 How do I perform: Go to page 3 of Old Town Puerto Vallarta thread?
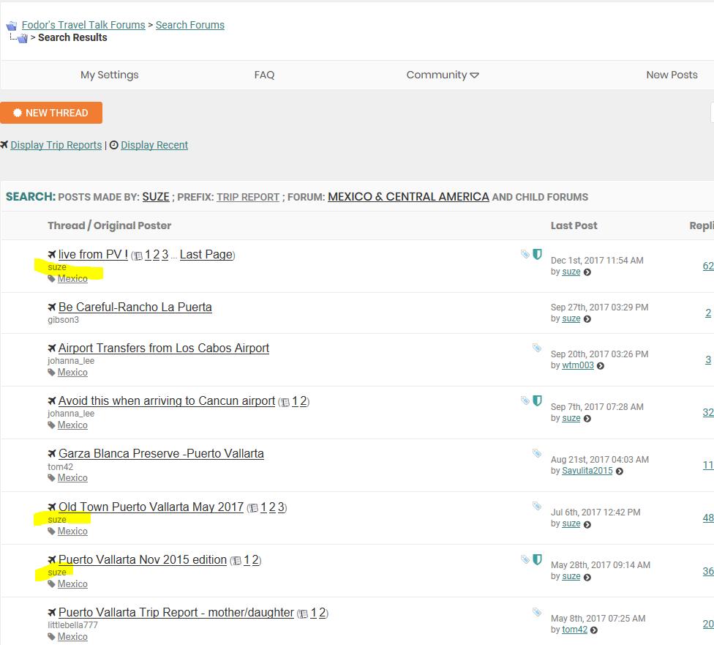[281, 507]
